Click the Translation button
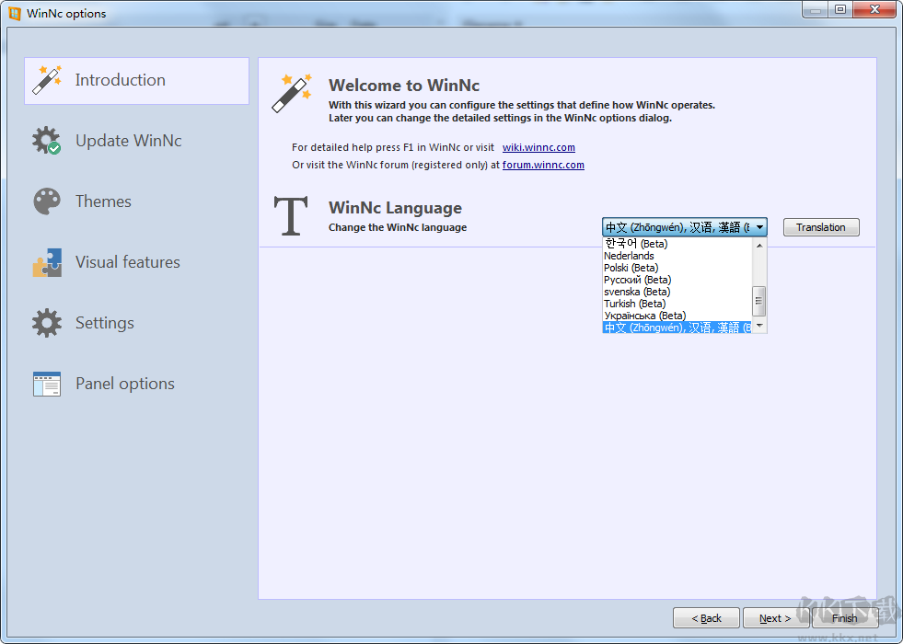903x644 pixels. coord(821,227)
